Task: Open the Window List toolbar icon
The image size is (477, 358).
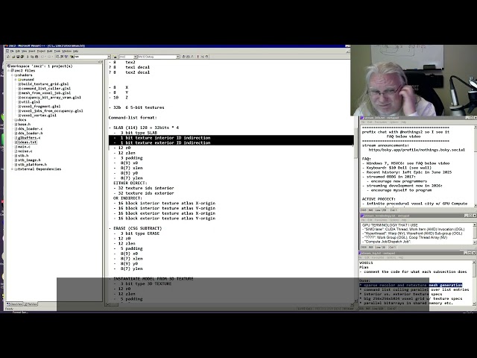Action: [66, 57]
